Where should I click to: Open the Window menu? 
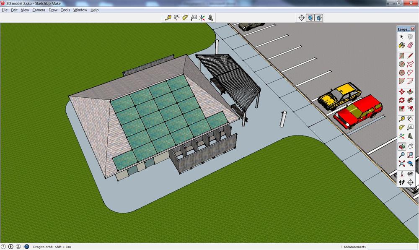coord(80,10)
